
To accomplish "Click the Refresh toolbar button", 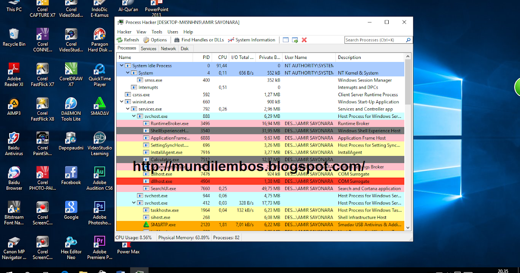I will point(128,40).
